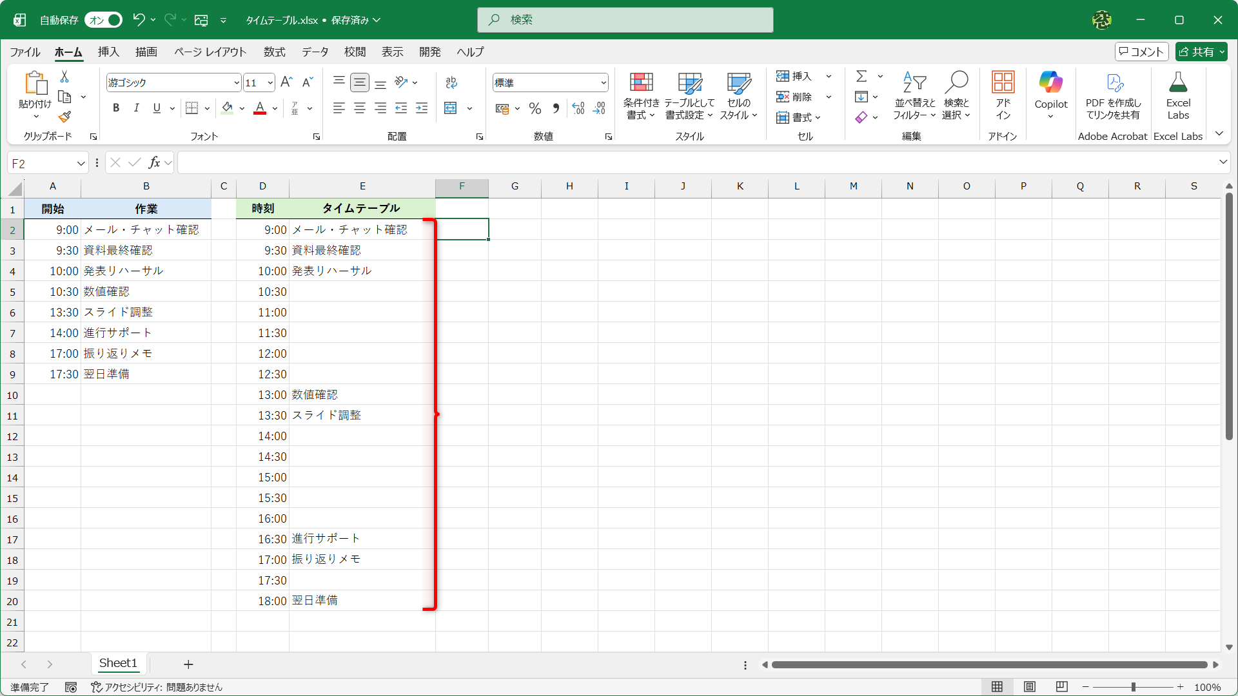Toggle underline formatting
1238x696 pixels.
click(x=156, y=108)
